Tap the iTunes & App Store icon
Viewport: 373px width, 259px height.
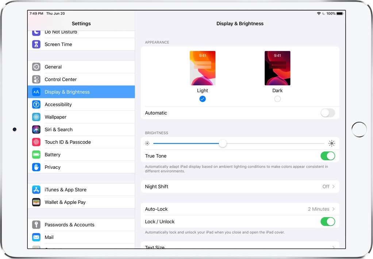point(36,189)
